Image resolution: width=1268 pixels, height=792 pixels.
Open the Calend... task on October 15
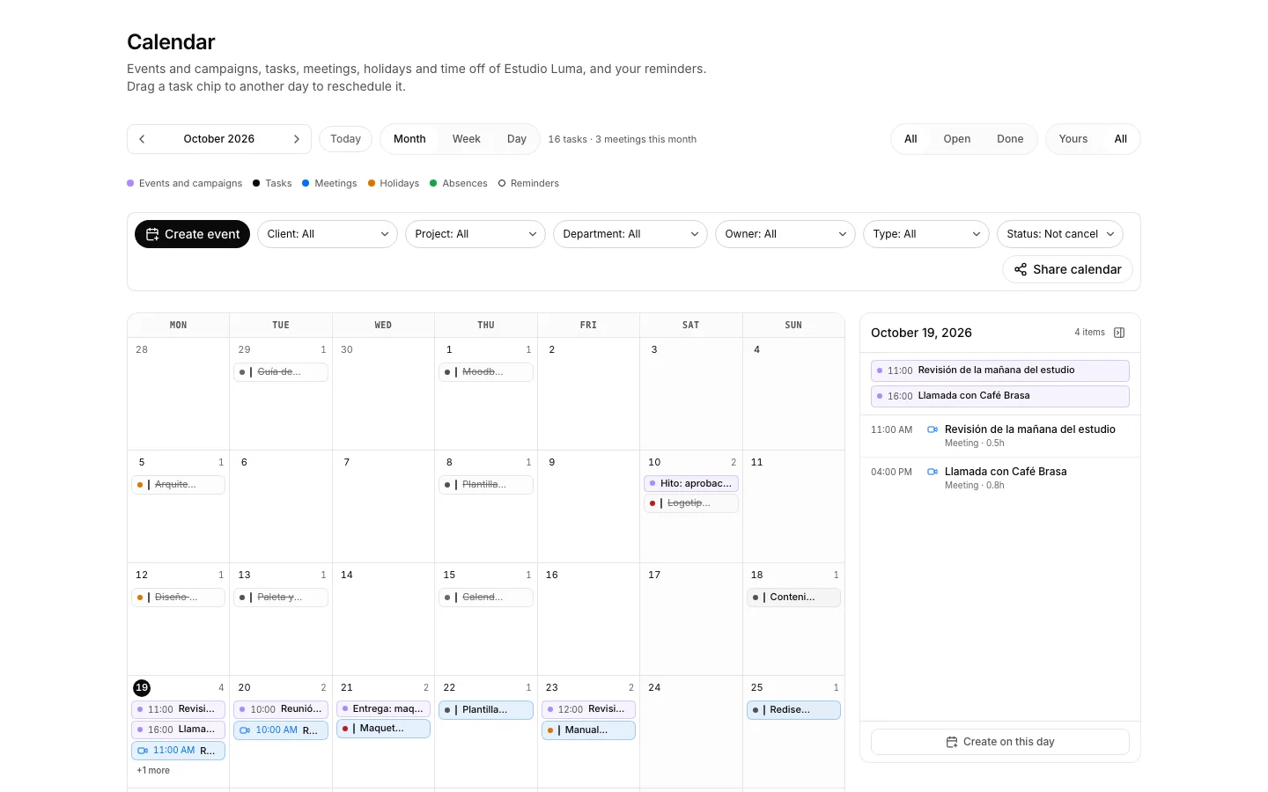click(x=486, y=598)
